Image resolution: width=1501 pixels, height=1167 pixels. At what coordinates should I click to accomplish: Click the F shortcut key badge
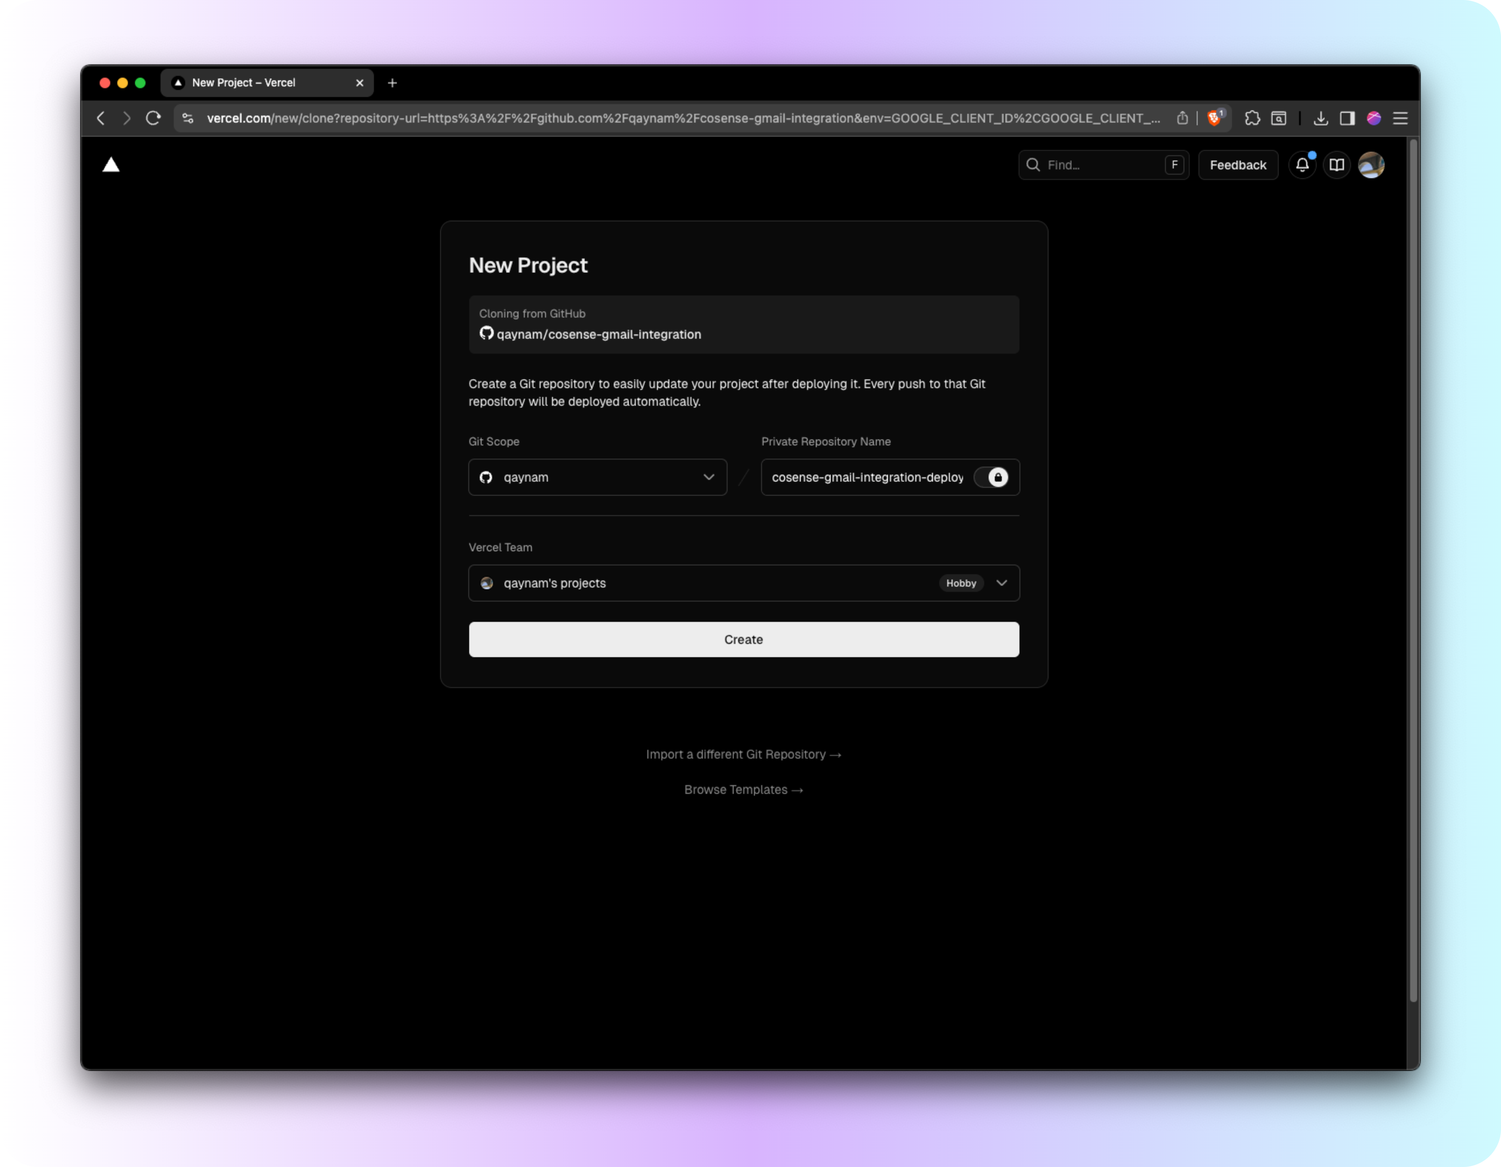pos(1175,165)
